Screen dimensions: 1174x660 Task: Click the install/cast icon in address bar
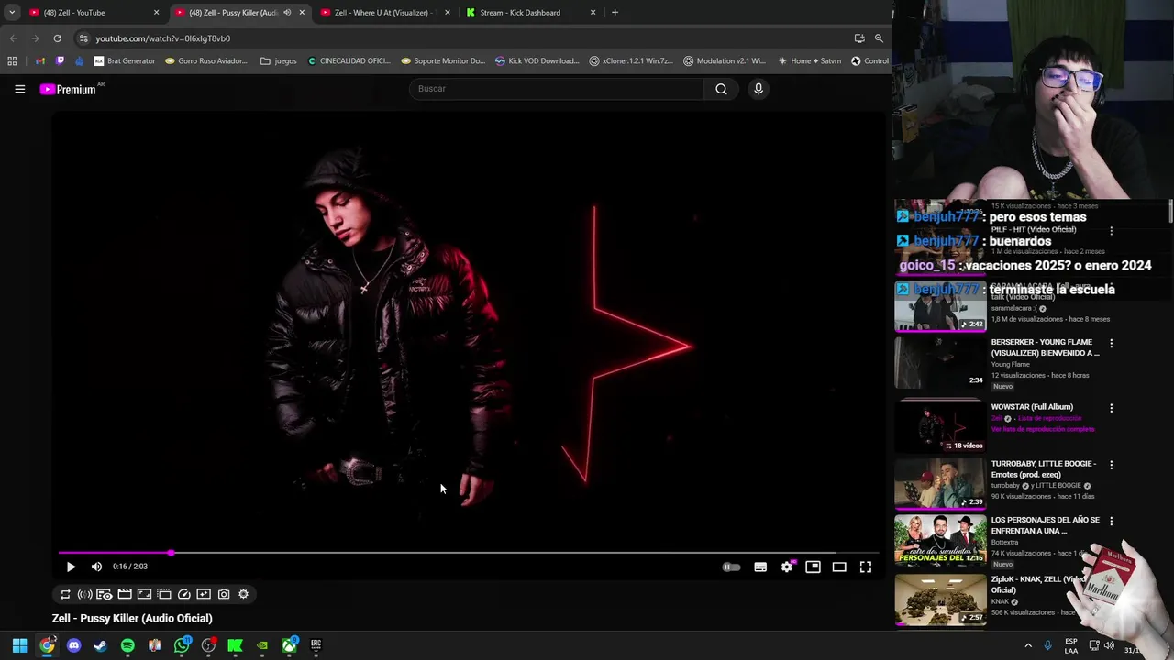point(859,38)
